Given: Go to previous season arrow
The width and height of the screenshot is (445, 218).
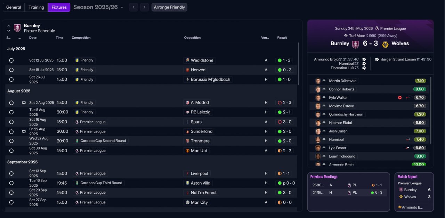Looking at the screenshot, I should [x=133, y=7].
